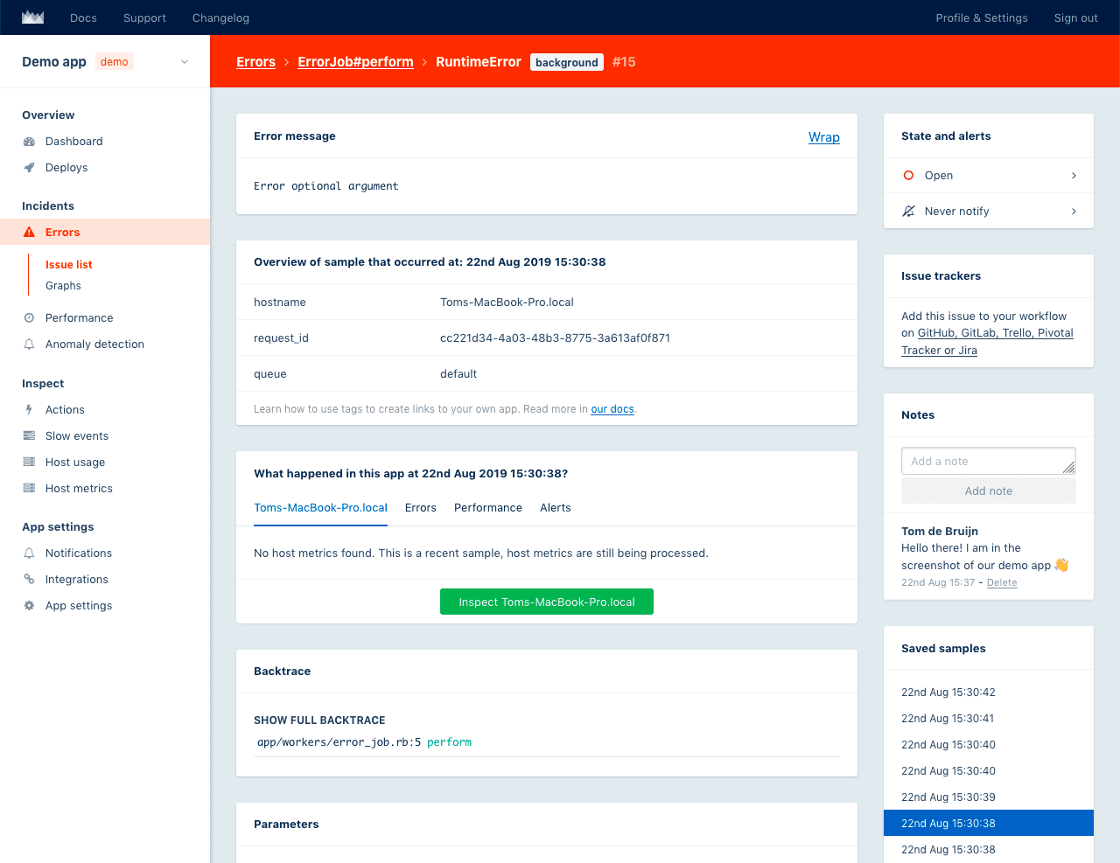Switch to the Errors tab
The image size is (1120, 863).
point(421,508)
